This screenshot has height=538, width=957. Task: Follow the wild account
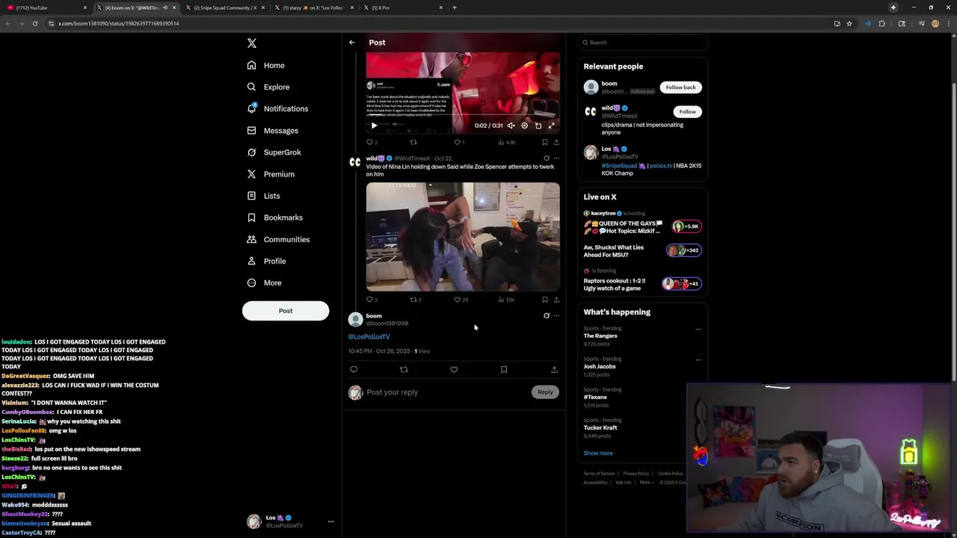tap(687, 112)
